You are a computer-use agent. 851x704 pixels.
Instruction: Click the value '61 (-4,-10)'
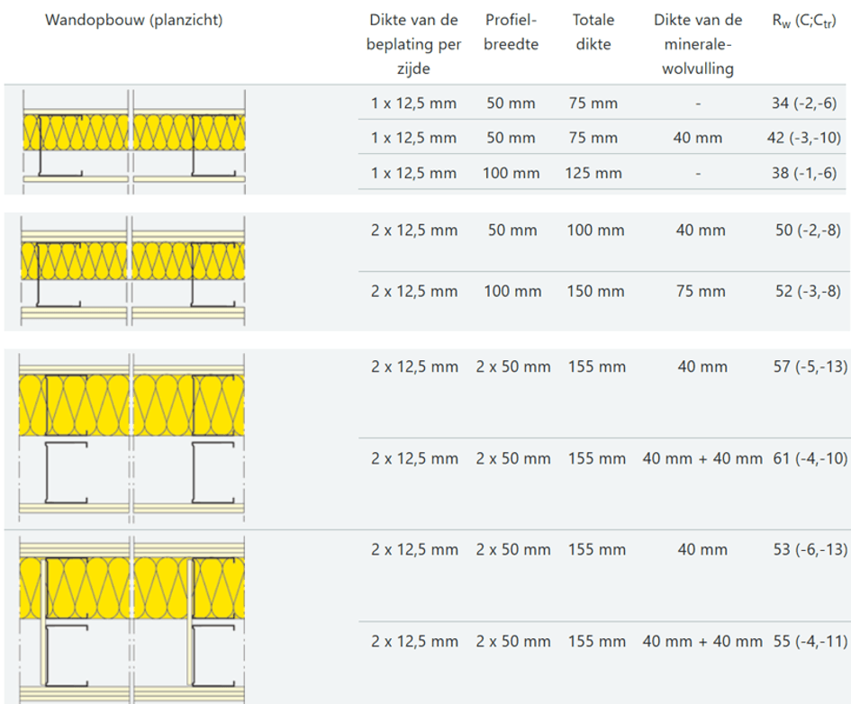point(810,458)
